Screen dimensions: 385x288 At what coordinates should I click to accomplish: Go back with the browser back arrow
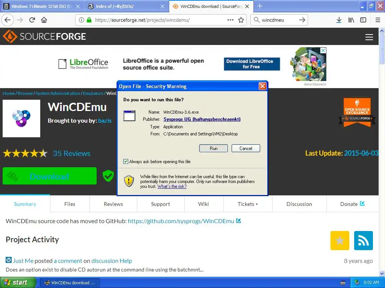click(x=8, y=20)
